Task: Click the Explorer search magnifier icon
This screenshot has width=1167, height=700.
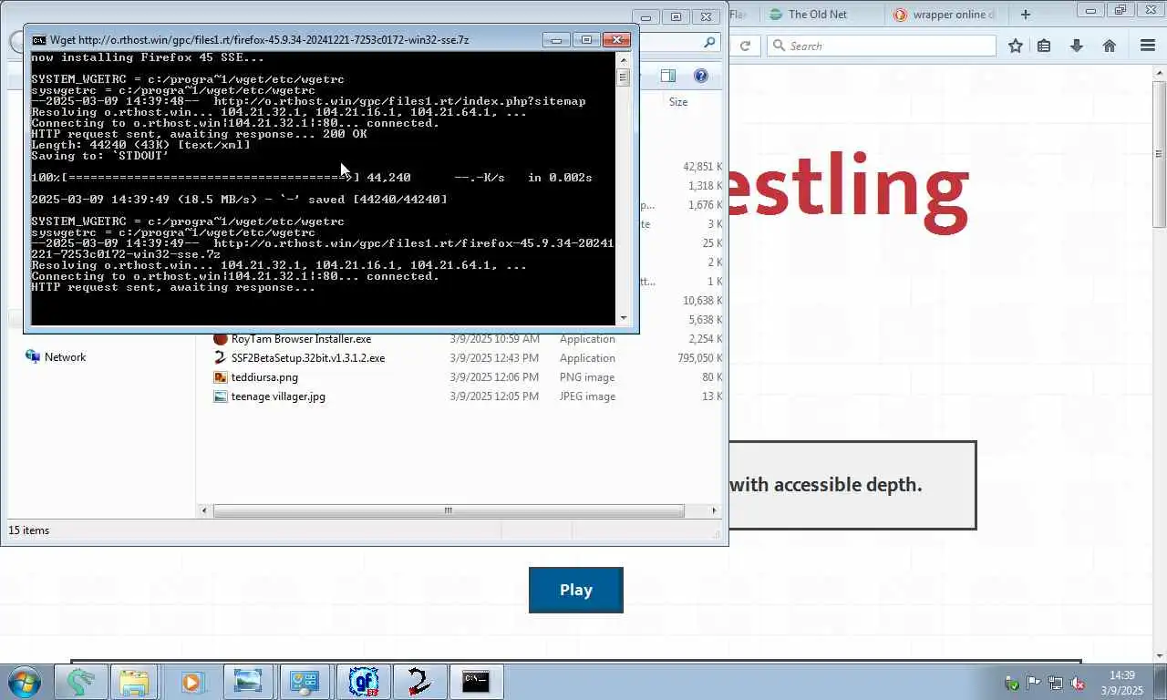Action: 709,43
